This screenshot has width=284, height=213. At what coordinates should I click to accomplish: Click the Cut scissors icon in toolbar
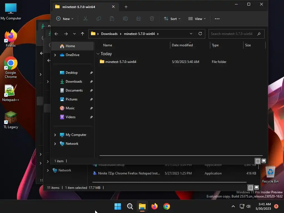tap(85, 19)
